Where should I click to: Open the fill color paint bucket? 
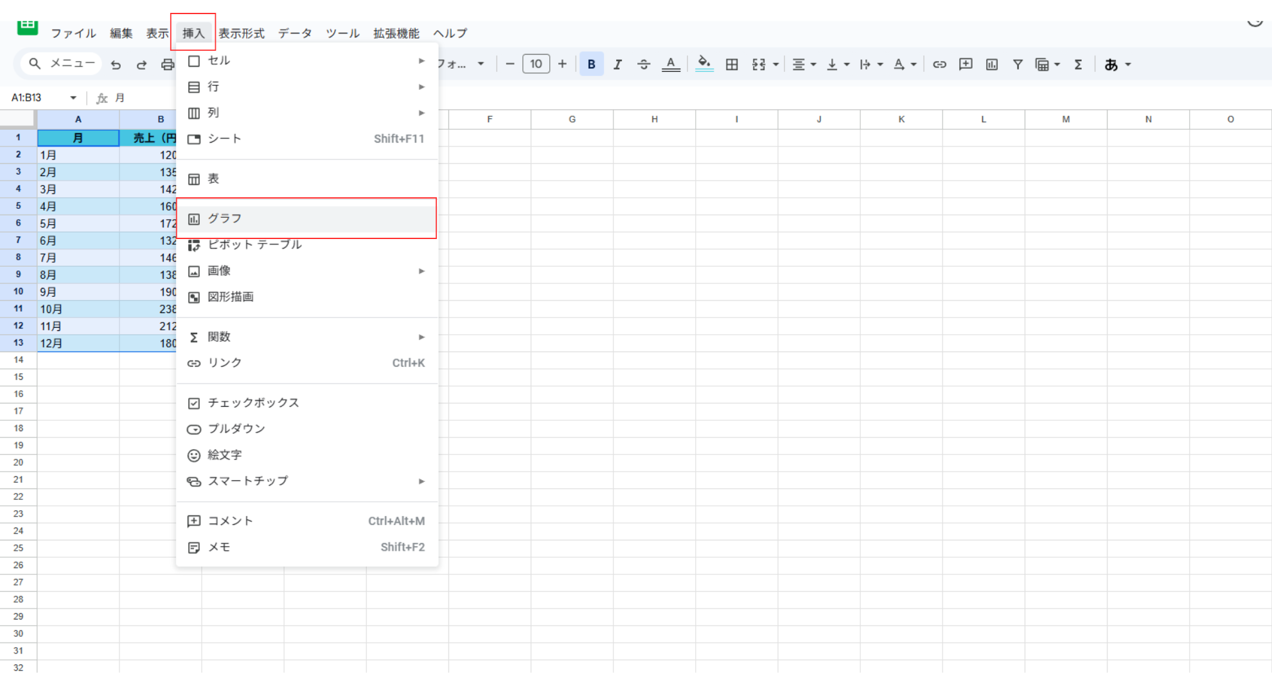pyautogui.click(x=704, y=64)
